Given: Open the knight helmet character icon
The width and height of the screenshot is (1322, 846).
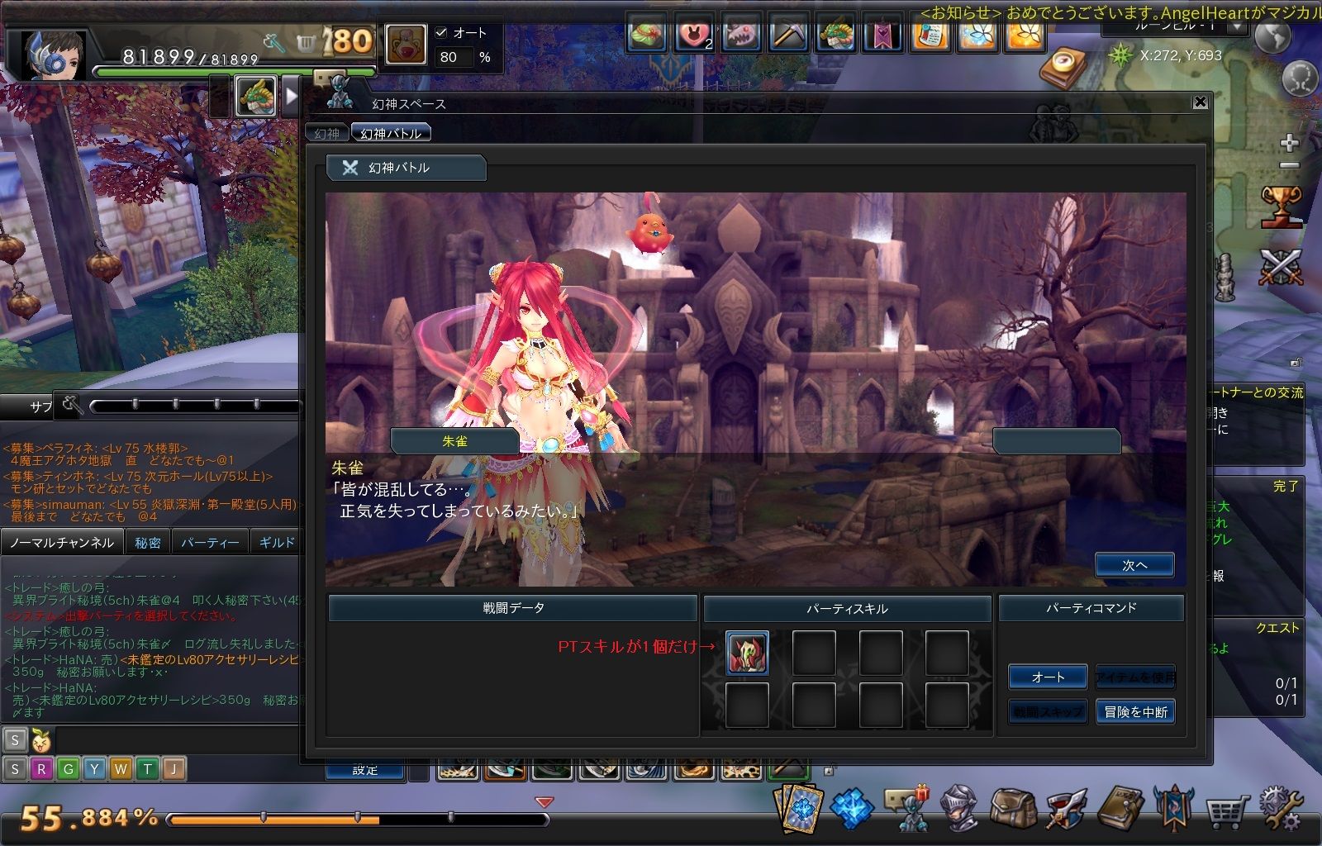Looking at the screenshot, I should (x=959, y=808).
